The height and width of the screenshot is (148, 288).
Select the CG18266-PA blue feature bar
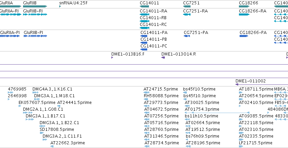click(244, 36)
